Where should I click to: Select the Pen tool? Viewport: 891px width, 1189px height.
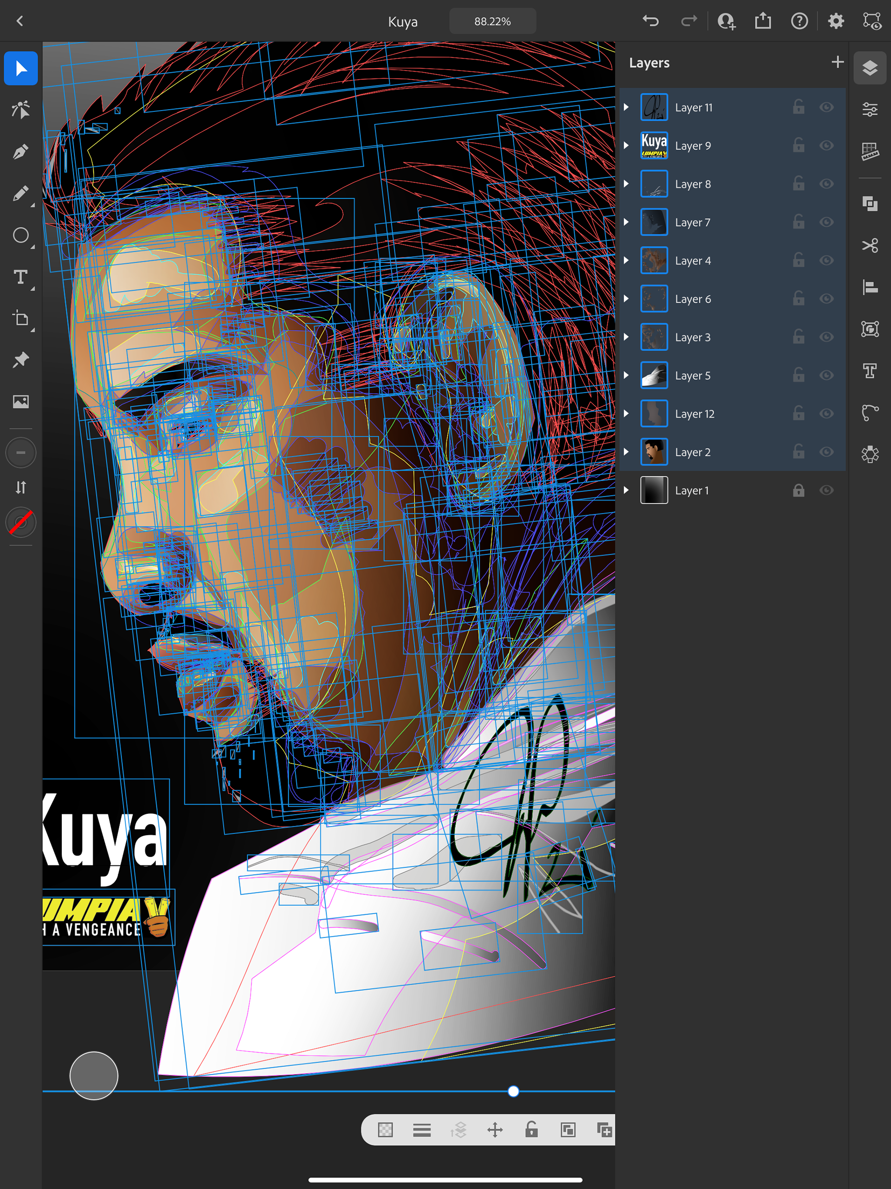[21, 151]
